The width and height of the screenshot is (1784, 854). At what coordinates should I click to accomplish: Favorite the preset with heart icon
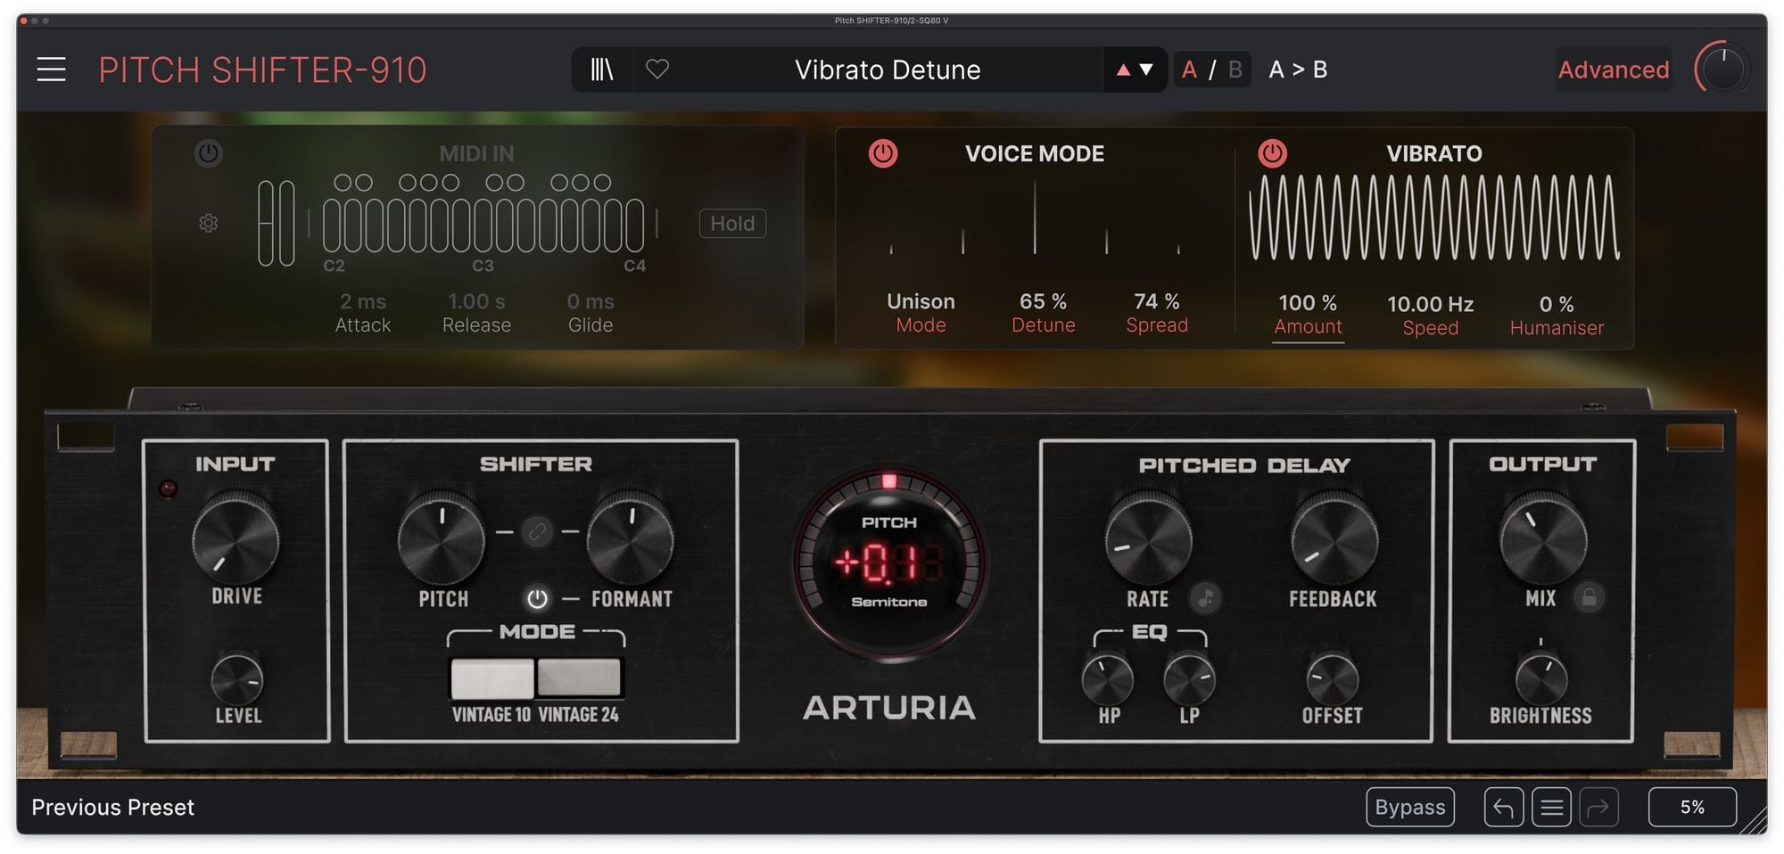[x=657, y=70]
